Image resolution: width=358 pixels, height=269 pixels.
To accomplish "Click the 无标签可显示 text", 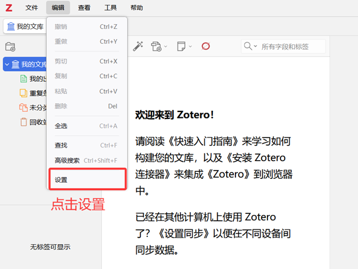I will coord(50,247).
